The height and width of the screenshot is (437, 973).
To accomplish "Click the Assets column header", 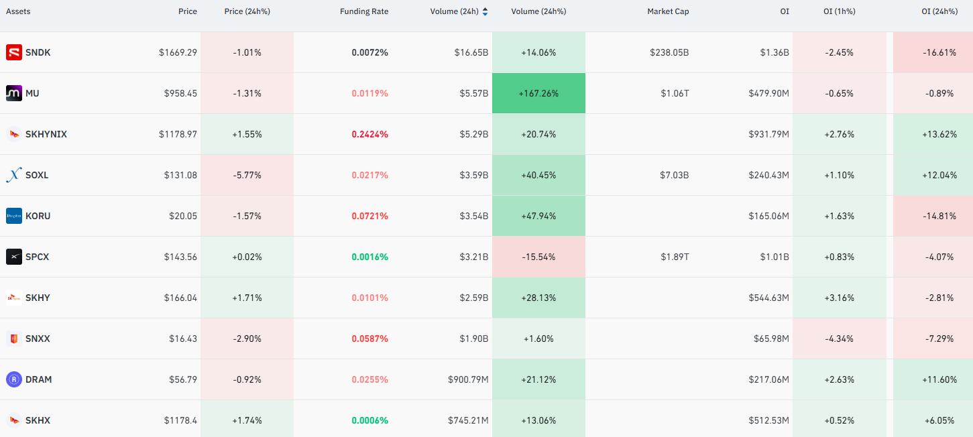I will pos(18,11).
